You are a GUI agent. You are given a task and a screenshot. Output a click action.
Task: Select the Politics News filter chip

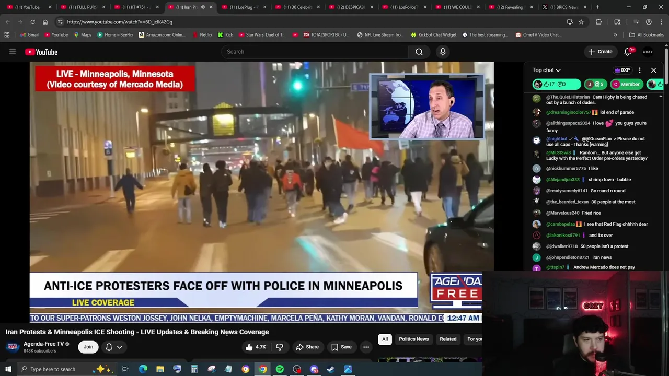coord(413,339)
